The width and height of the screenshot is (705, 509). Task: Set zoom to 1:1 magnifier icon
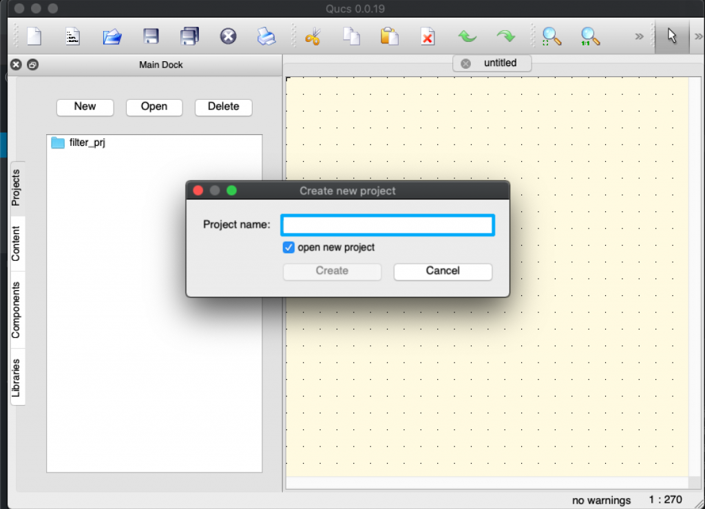coord(590,36)
